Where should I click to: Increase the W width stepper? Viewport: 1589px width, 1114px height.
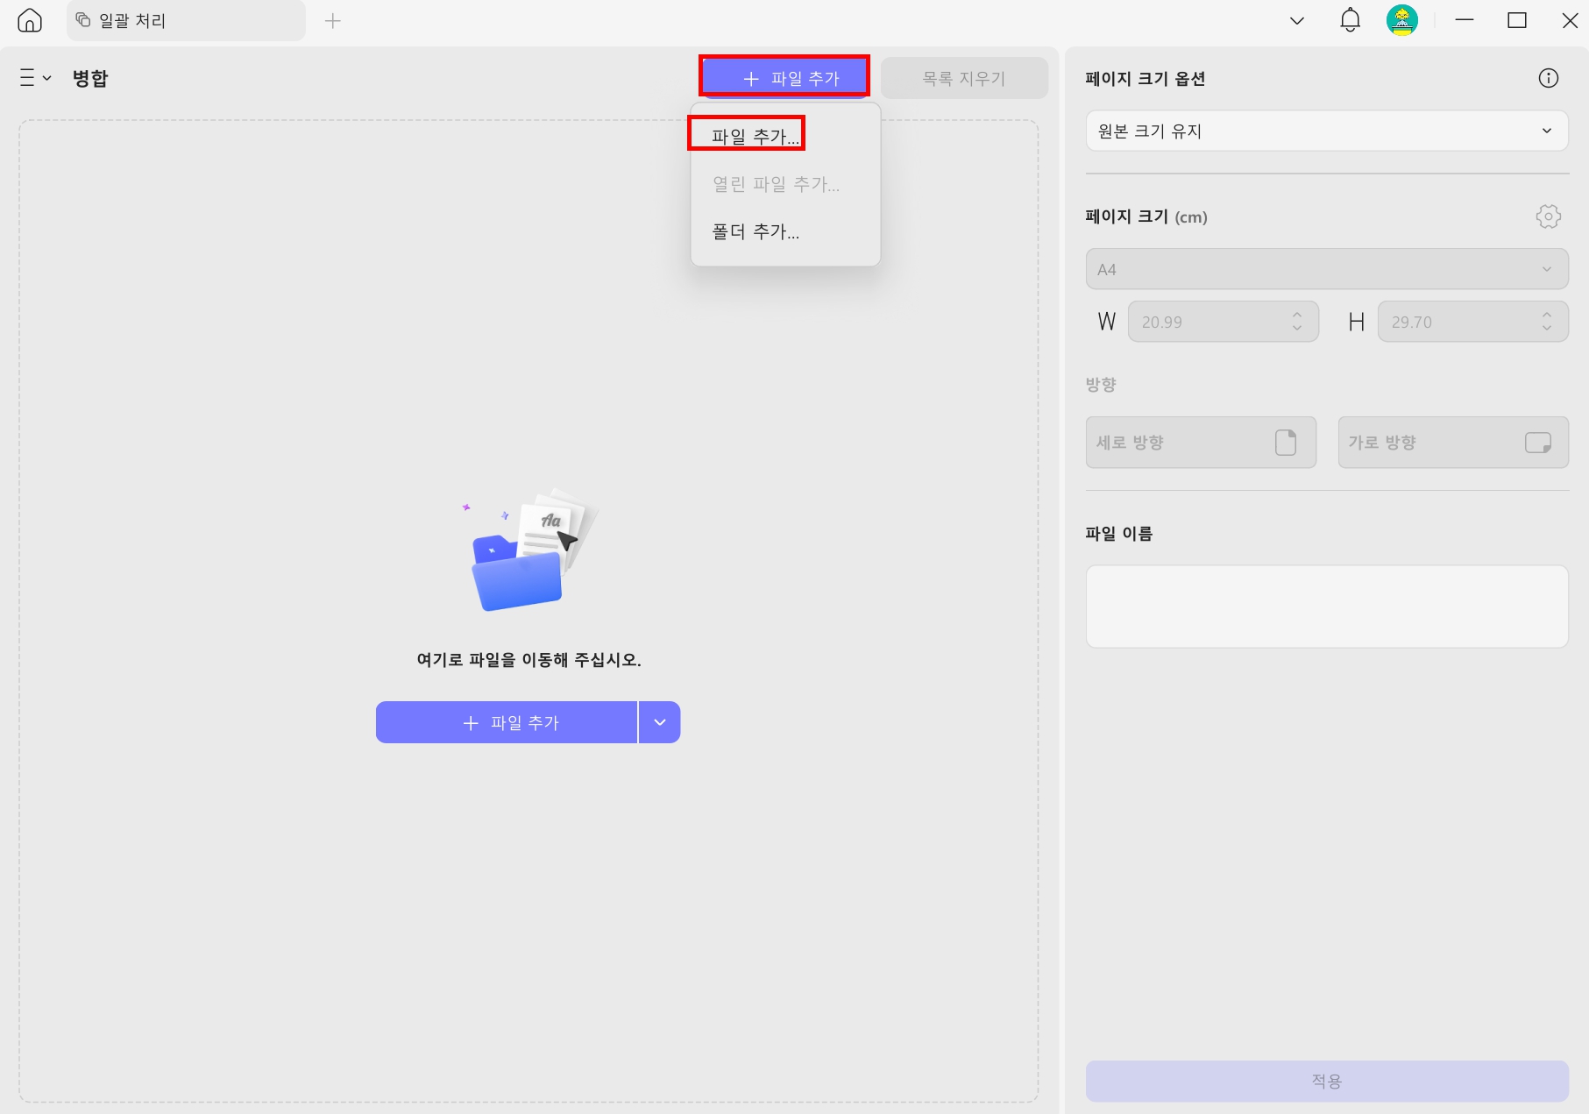click(x=1297, y=315)
